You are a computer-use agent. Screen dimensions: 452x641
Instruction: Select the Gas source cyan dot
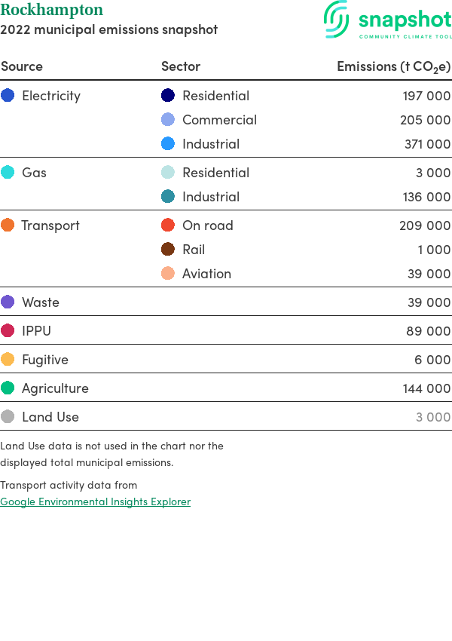point(8,172)
